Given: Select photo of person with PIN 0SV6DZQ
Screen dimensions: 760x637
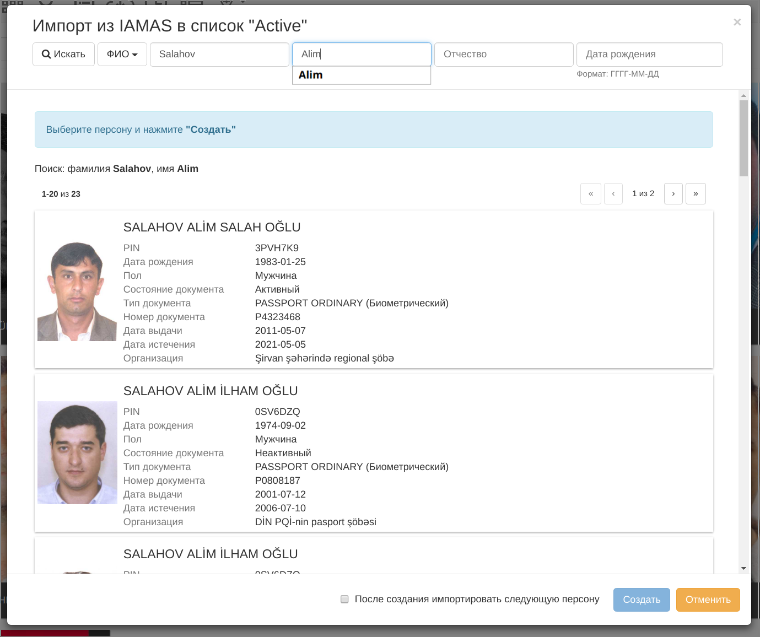Looking at the screenshot, I should tap(77, 452).
